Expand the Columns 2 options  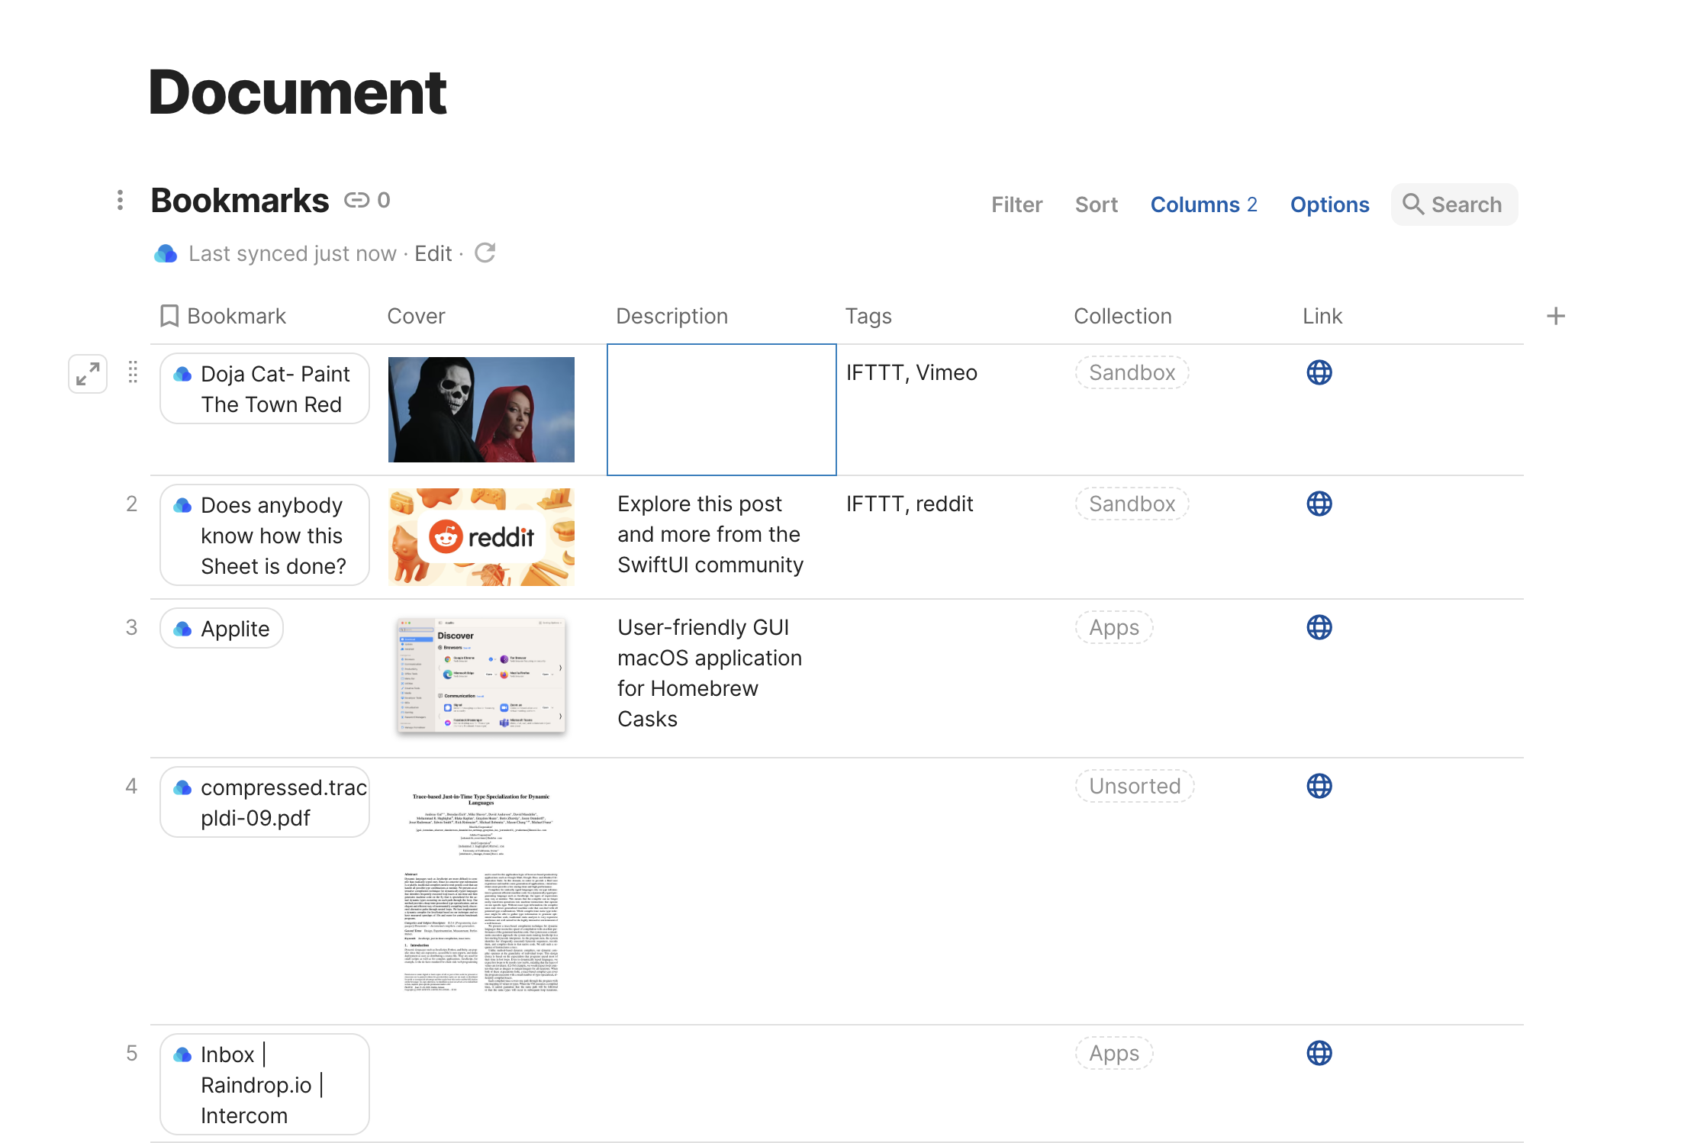[x=1203, y=204]
